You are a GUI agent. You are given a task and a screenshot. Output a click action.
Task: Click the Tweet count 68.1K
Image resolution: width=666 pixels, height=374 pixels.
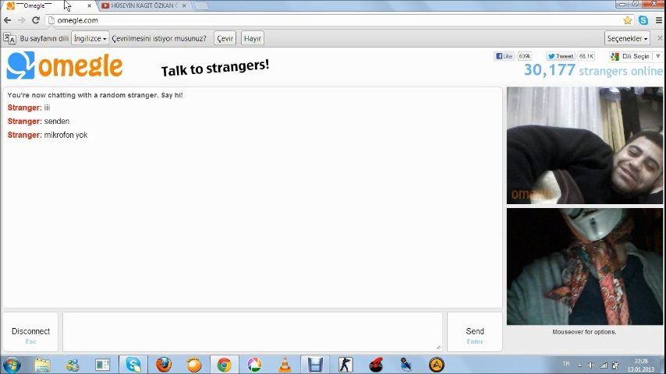point(586,56)
